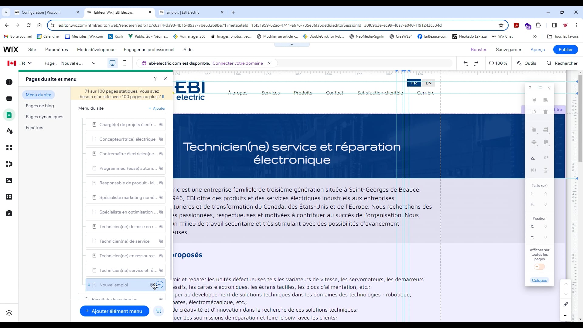Viewport: 583px width, 328px height.
Task: Click the copy icon in floating toolbar
Action: (x=534, y=100)
